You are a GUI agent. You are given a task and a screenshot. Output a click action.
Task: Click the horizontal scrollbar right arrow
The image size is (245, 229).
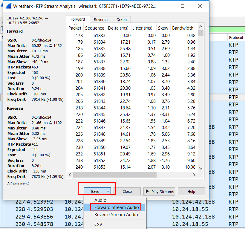(194, 175)
